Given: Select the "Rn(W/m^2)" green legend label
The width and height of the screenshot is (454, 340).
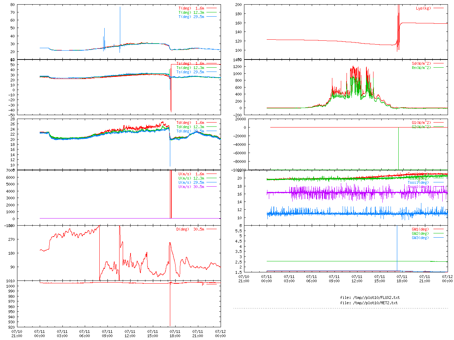Looking at the screenshot, I should pyautogui.click(x=421, y=68).
